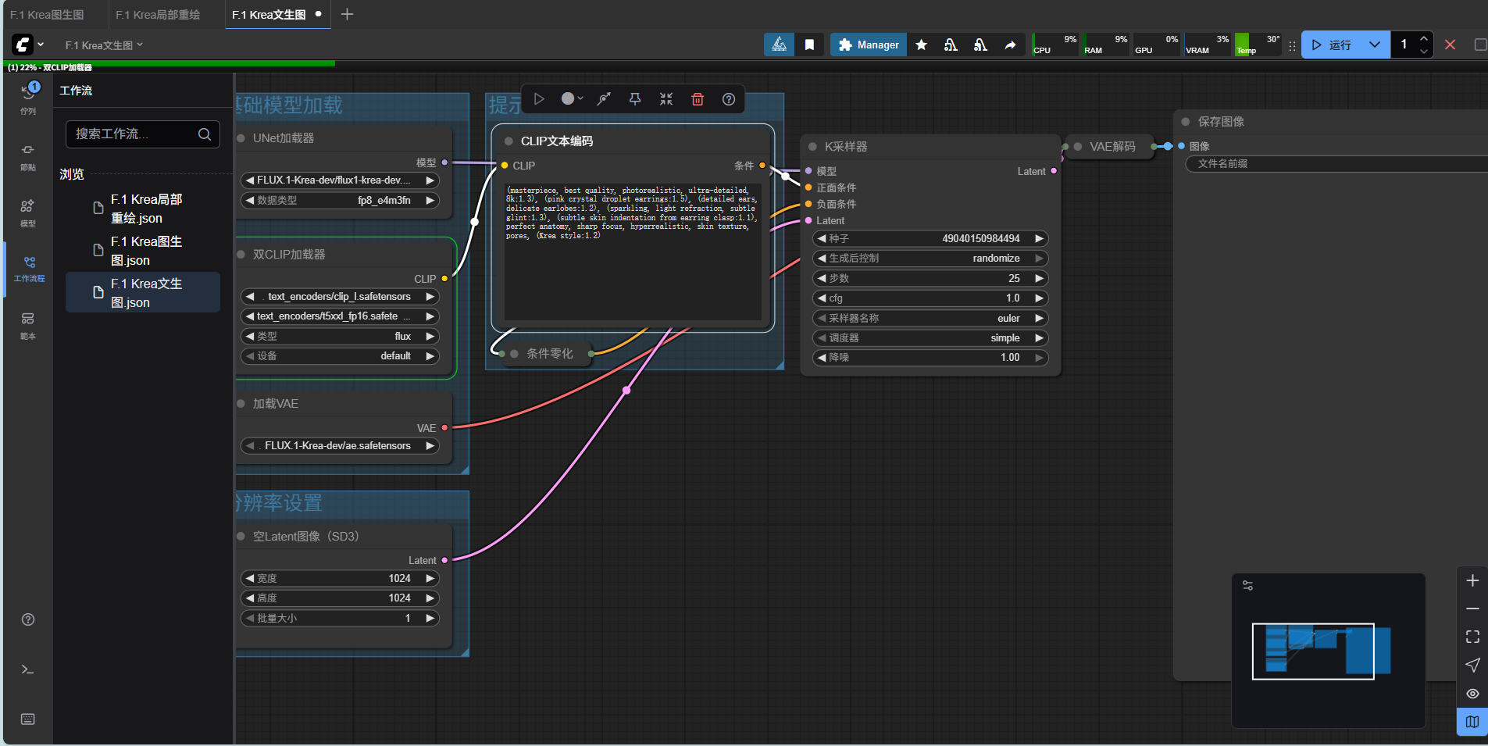
Task: Collapse the selected node via toolbox icon
Action: (x=666, y=99)
